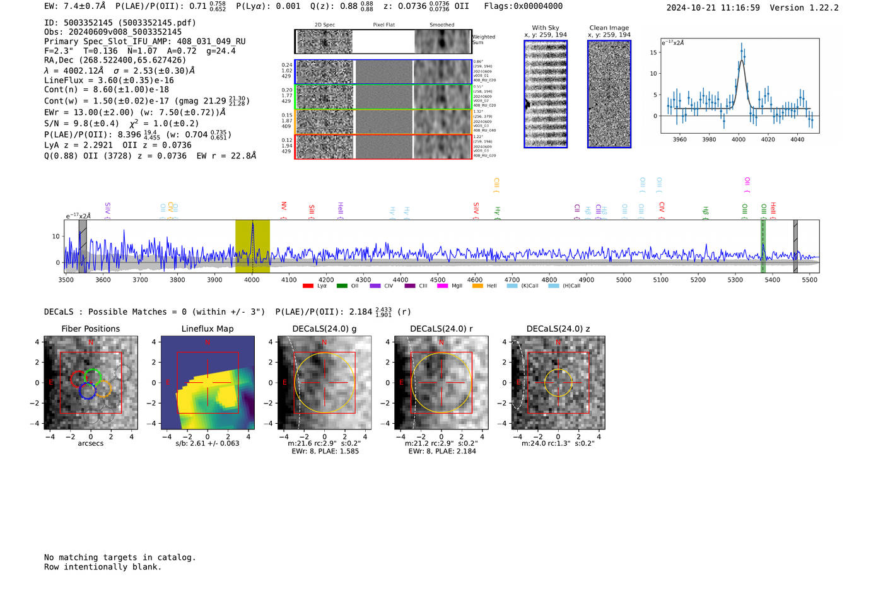Click the Row intentionally blank text
This screenshot has width=883, height=601.
click(x=103, y=567)
